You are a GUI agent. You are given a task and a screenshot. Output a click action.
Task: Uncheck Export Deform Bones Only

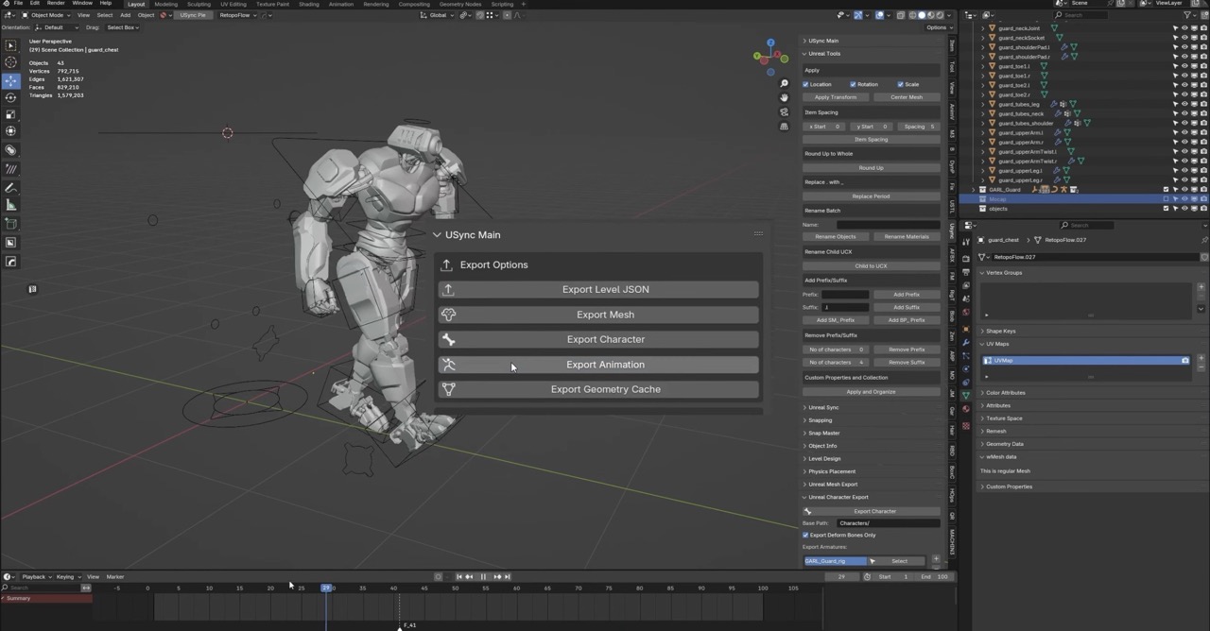[805, 535]
